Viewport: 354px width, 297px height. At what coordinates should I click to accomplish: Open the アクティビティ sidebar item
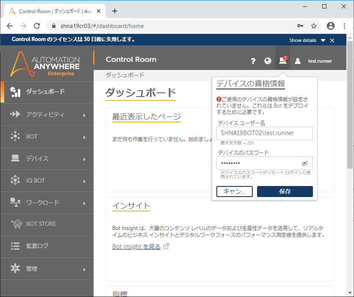pos(47,114)
